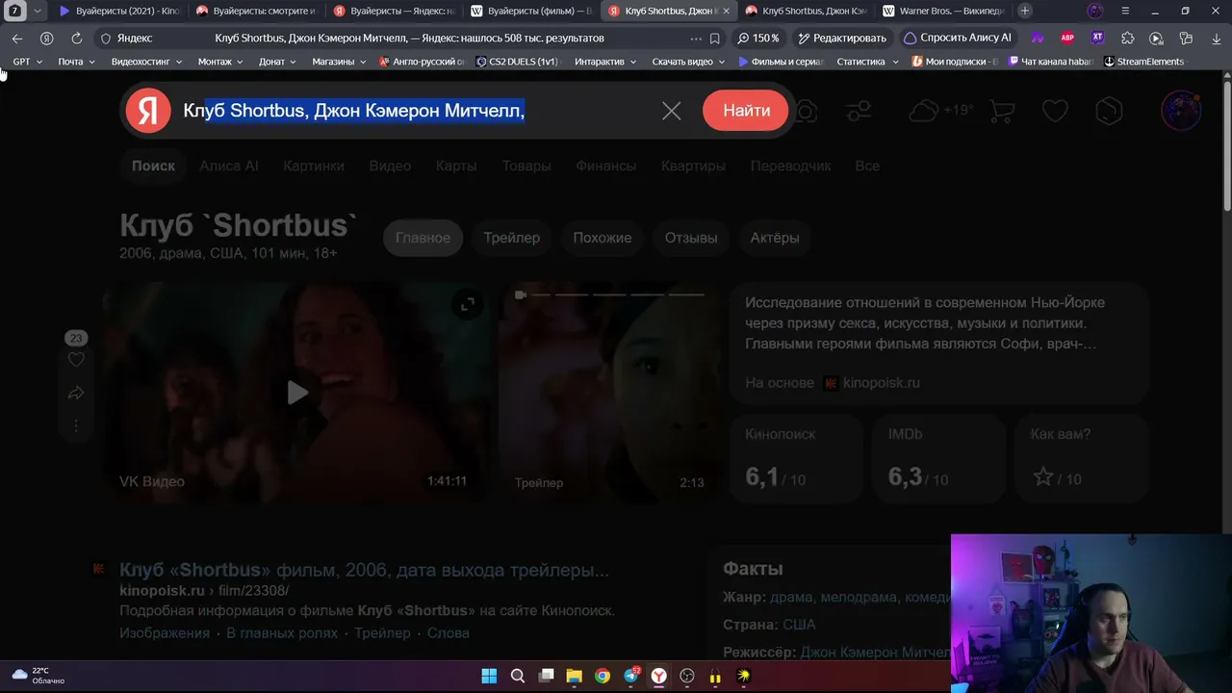Select the Актёры film section chip
This screenshot has height=693, width=1232.
click(775, 238)
